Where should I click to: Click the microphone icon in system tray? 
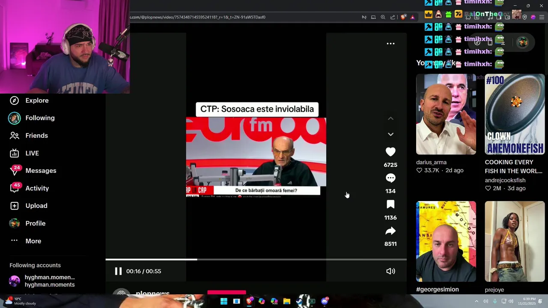(494, 301)
